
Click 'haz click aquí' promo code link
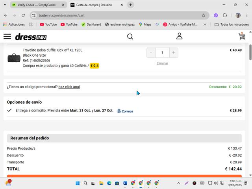click(x=69, y=87)
